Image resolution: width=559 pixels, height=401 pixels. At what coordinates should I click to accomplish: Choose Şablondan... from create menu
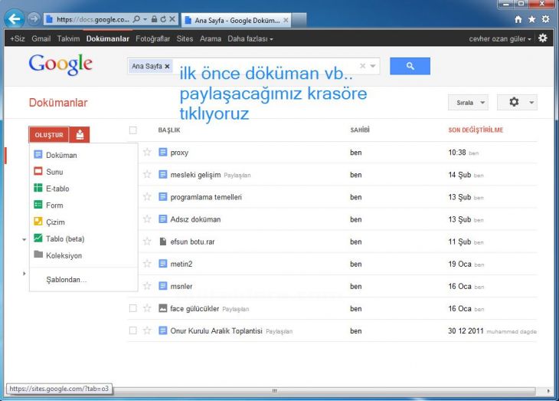click(x=83, y=280)
